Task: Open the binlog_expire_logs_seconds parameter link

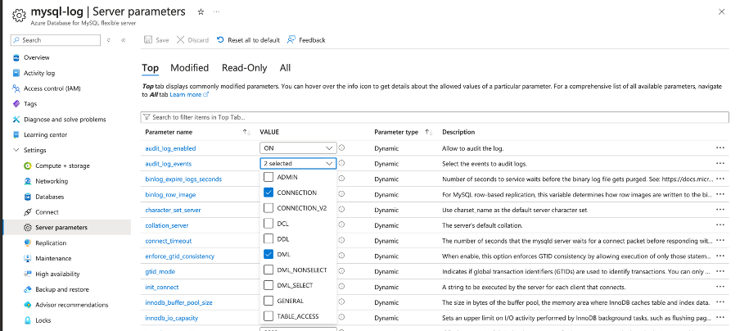Action: [x=183, y=179]
